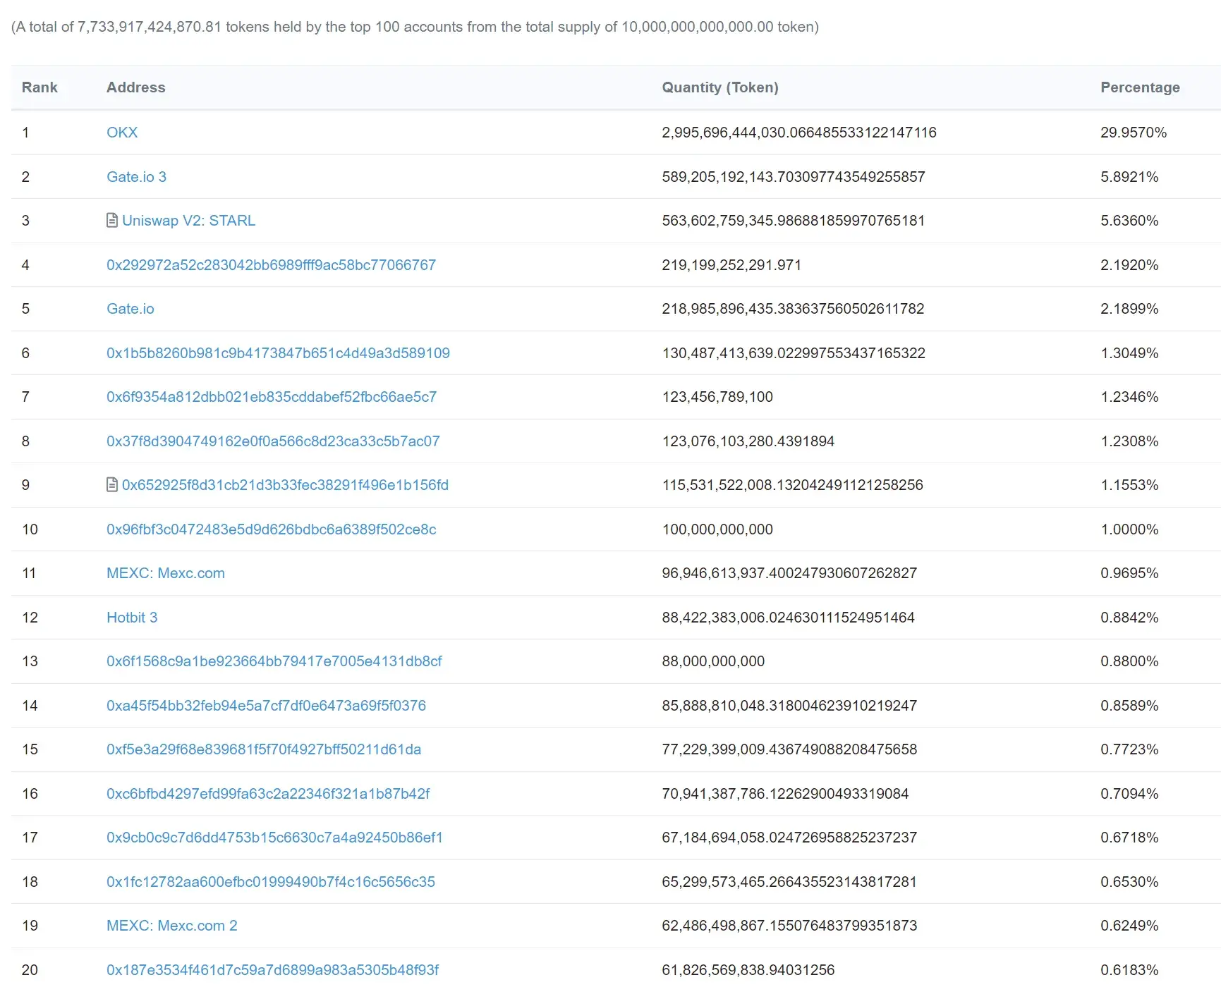This screenshot has height=987, width=1221.
Task: Open Uniswap V2: STARL contract link
Action: [x=188, y=221]
